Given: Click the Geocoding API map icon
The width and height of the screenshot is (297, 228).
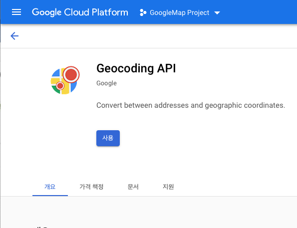Looking at the screenshot, I should [65, 80].
